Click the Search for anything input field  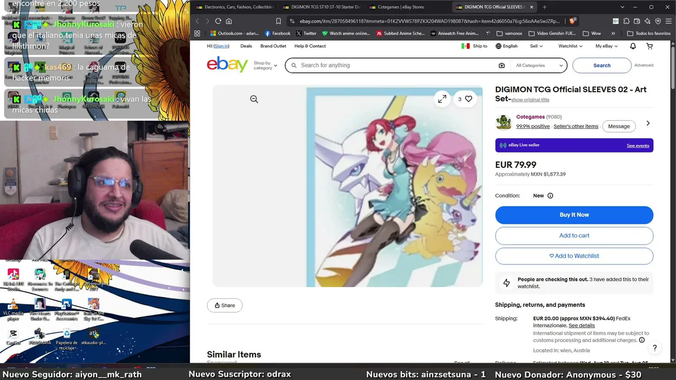pyautogui.click(x=396, y=65)
